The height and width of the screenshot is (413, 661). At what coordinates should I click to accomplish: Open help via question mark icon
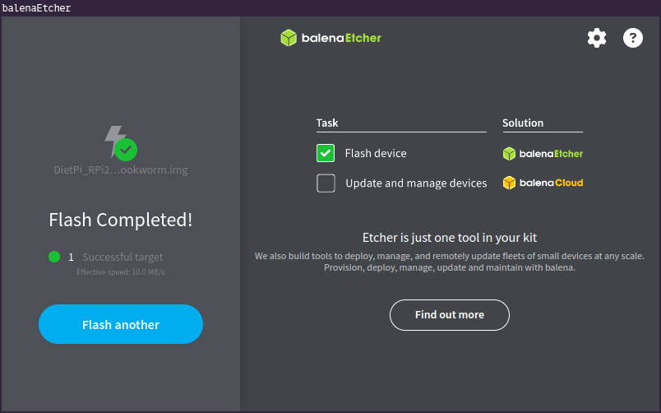tap(632, 38)
